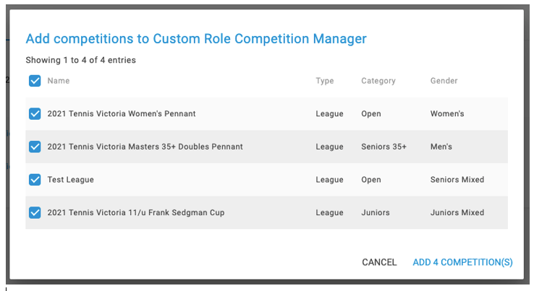The height and width of the screenshot is (291, 534).
Task: Sort by the Gender column header
Action: pyautogui.click(x=444, y=81)
